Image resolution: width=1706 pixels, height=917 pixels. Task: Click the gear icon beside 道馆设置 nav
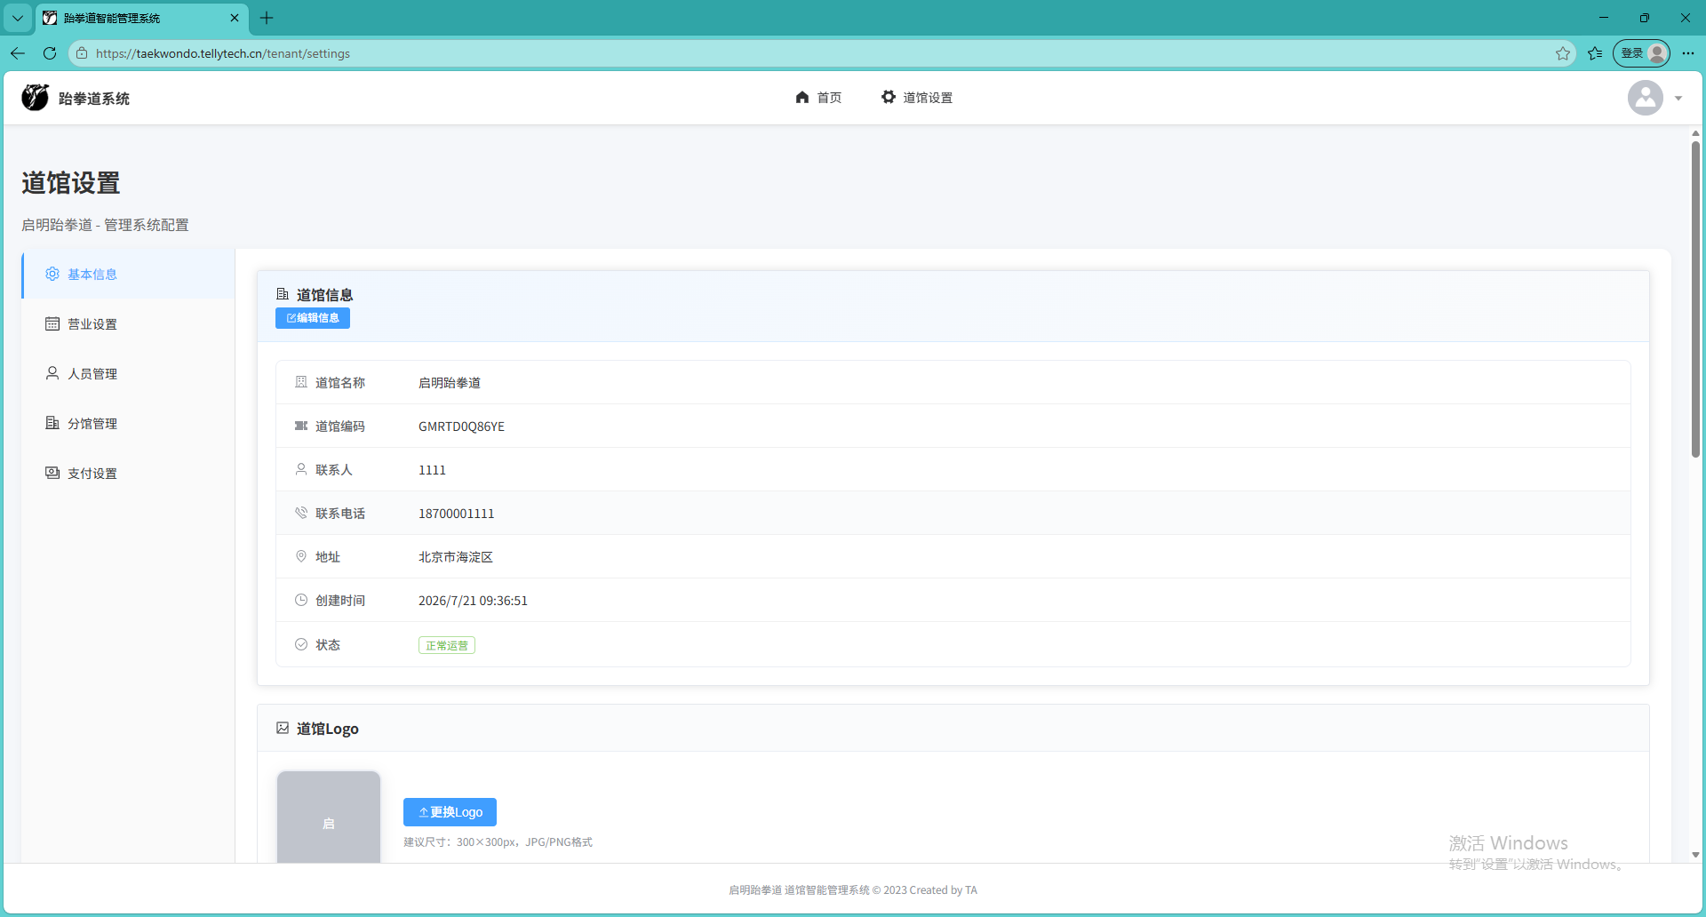889,97
